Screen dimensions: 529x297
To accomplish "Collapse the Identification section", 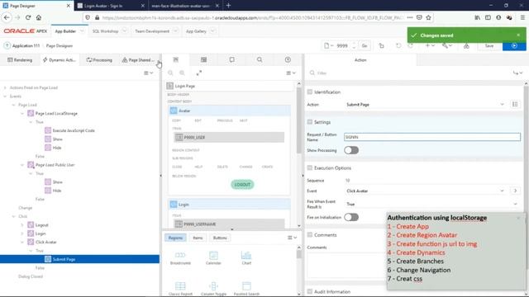I will [x=310, y=92].
